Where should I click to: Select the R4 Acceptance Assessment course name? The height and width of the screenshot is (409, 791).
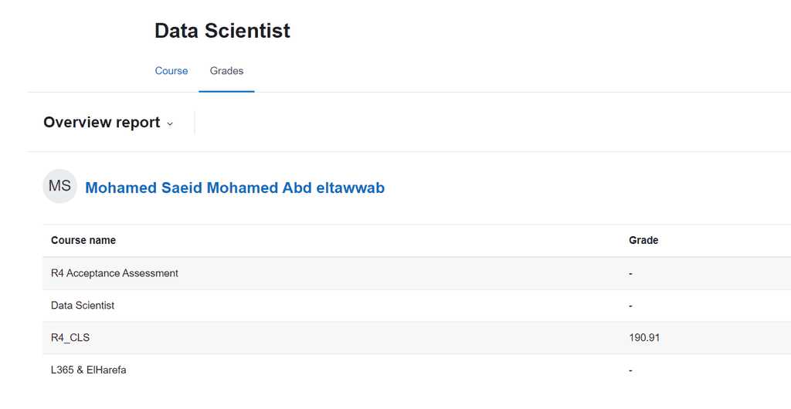click(114, 273)
